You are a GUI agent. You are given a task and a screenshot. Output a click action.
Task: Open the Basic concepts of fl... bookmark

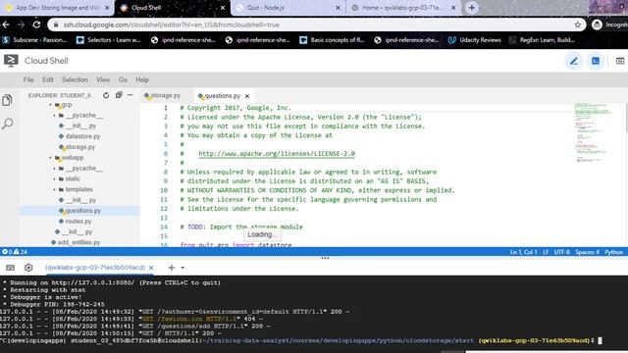332,40
